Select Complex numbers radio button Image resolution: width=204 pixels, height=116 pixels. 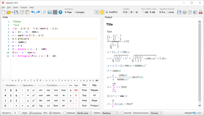(x=74, y=12)
